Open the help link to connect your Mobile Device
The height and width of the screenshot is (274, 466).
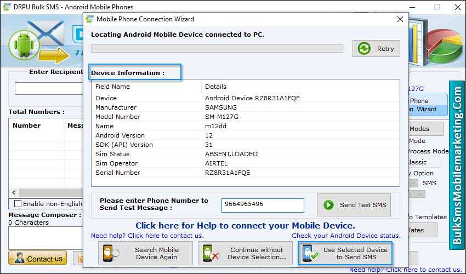[x=245, y=225]
